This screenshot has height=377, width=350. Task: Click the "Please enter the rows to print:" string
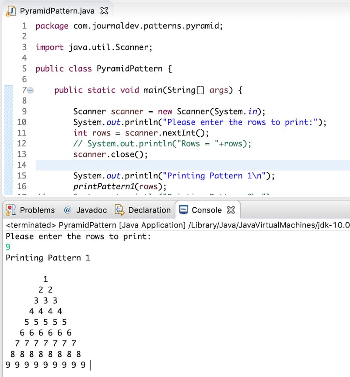point(240,122)
